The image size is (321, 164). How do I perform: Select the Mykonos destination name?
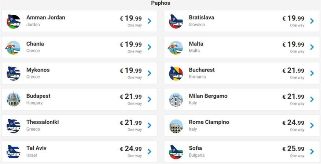tap(38, 70)
